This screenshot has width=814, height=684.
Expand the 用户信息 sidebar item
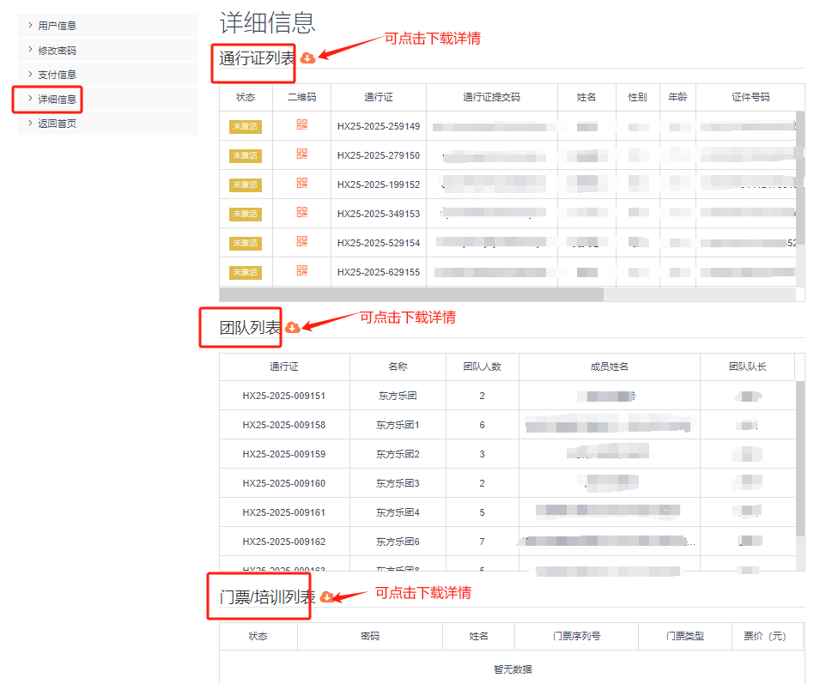coord(57,26)
